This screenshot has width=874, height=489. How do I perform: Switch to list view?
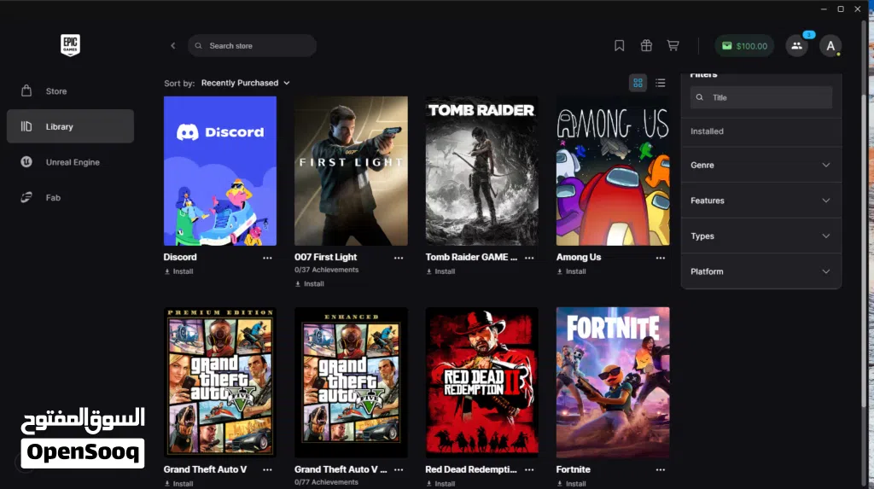click(x=661, y=83)
